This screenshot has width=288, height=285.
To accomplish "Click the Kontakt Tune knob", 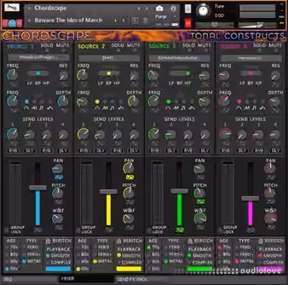I will coord(203,10).
